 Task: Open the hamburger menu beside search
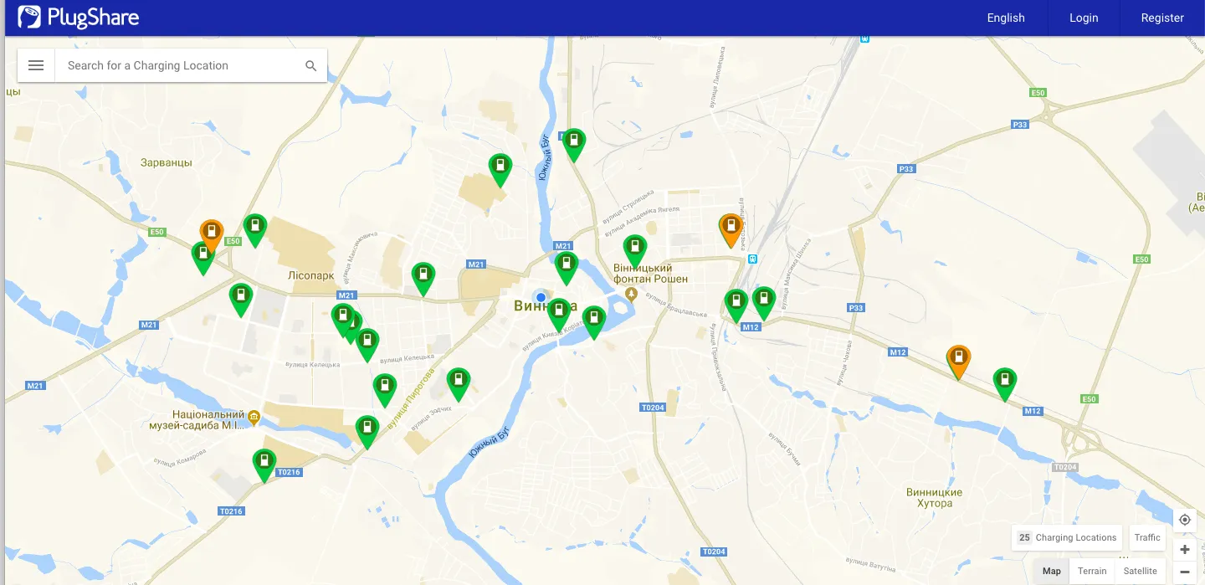[x=36, y=65]
